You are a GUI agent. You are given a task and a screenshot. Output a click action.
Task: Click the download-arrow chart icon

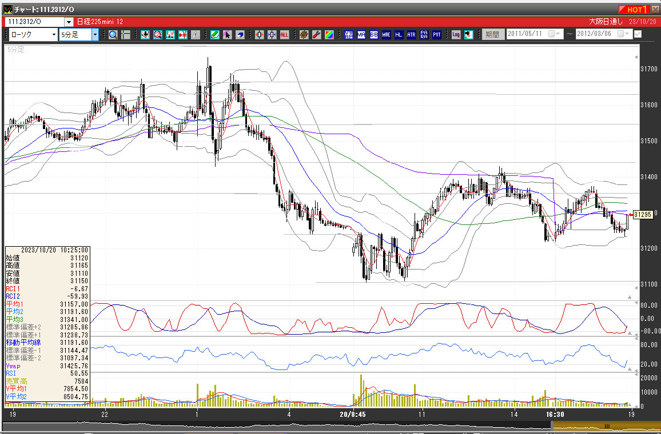(x=145, y=34)
